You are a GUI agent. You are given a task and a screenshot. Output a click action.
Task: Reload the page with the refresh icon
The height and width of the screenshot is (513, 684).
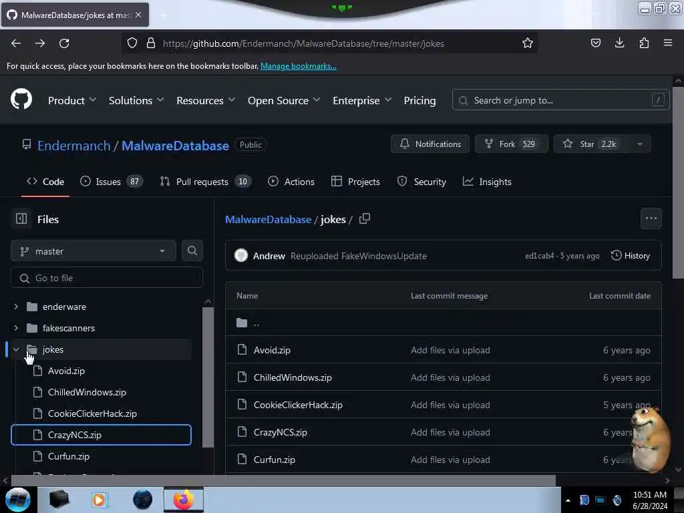click(64, 43)
